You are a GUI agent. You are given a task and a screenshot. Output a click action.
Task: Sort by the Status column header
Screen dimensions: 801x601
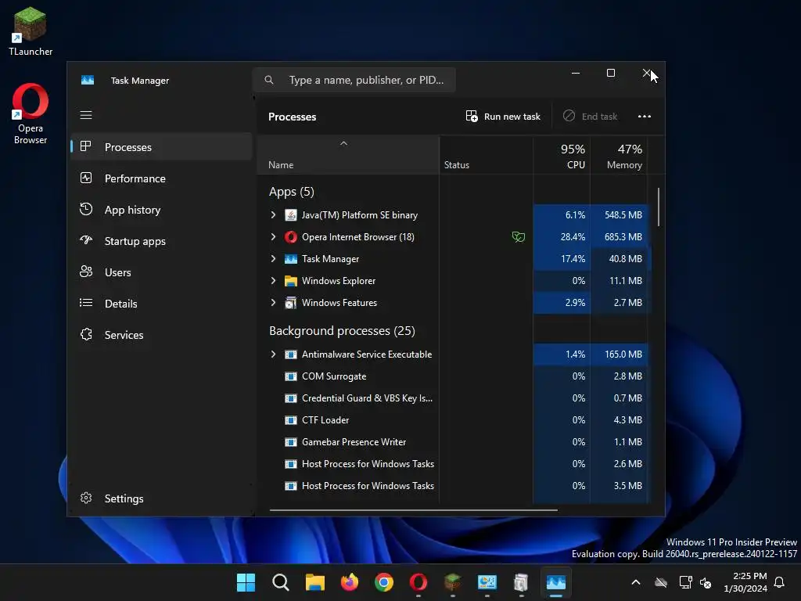[x=486, y=156]
